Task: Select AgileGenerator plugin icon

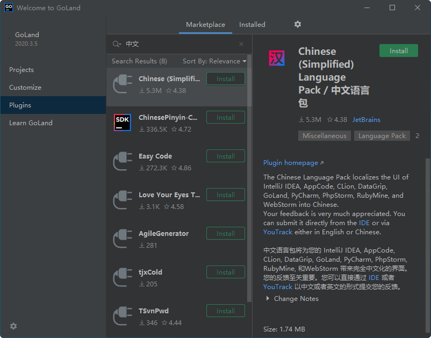Action: pos(123,239)
